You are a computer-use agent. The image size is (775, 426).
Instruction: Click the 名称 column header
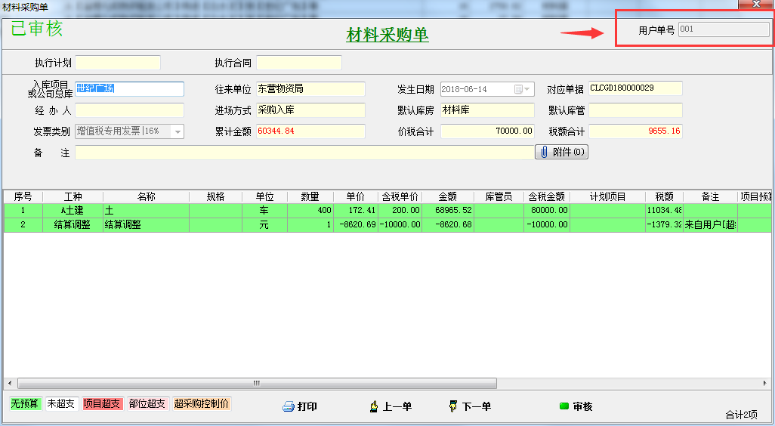147,196
